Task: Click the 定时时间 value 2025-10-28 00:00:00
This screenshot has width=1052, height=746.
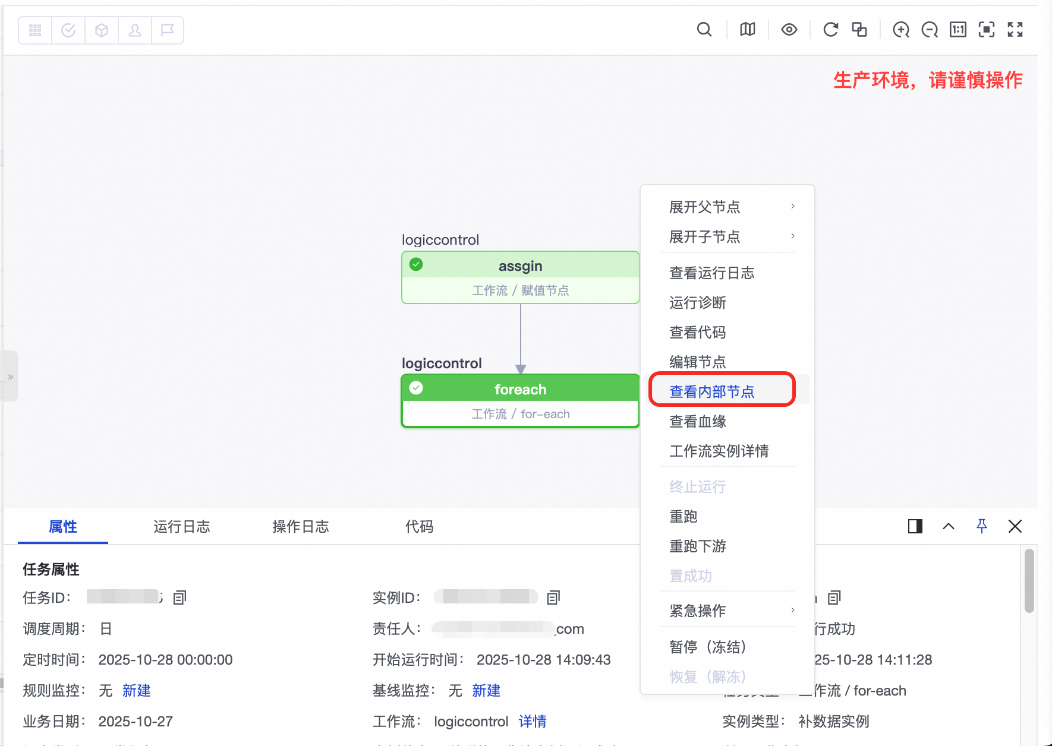Action: (x=165, y=659)
